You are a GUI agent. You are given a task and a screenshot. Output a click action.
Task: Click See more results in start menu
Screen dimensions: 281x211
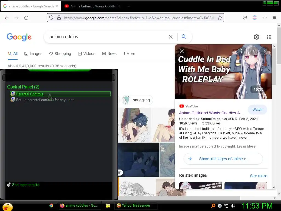[23, 185]
